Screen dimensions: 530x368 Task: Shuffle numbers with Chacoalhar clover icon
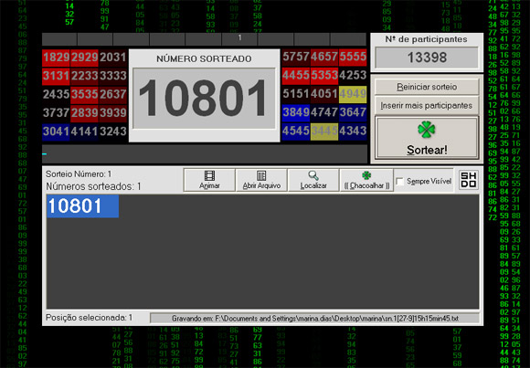(366, 175)
